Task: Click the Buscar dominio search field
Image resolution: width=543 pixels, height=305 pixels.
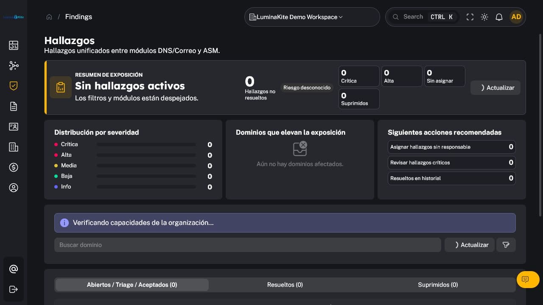Action: 248,245
